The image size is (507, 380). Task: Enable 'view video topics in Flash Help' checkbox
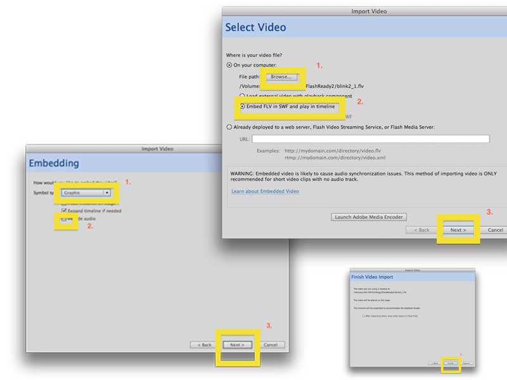click(x=364, y=315)
